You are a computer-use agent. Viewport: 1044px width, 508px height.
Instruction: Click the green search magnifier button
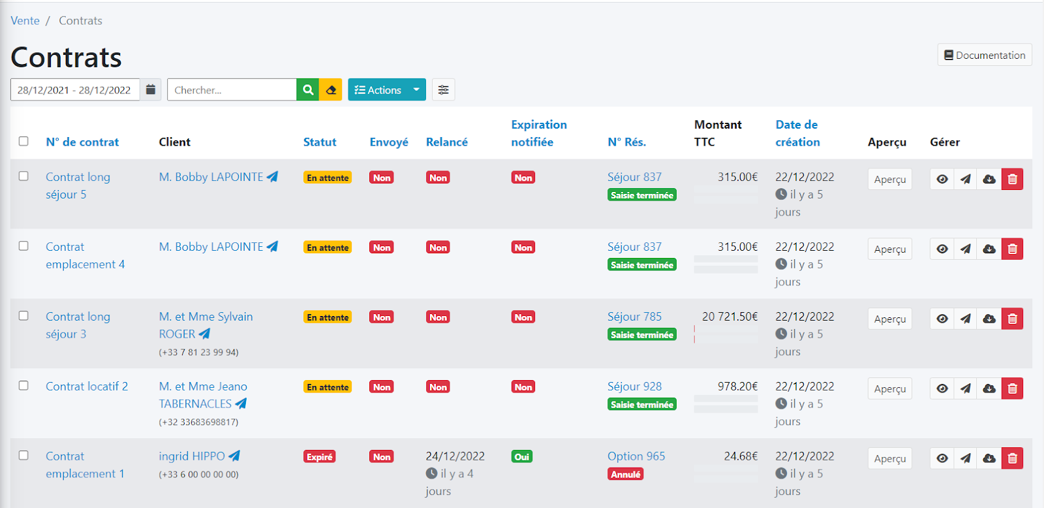[308, 90]
